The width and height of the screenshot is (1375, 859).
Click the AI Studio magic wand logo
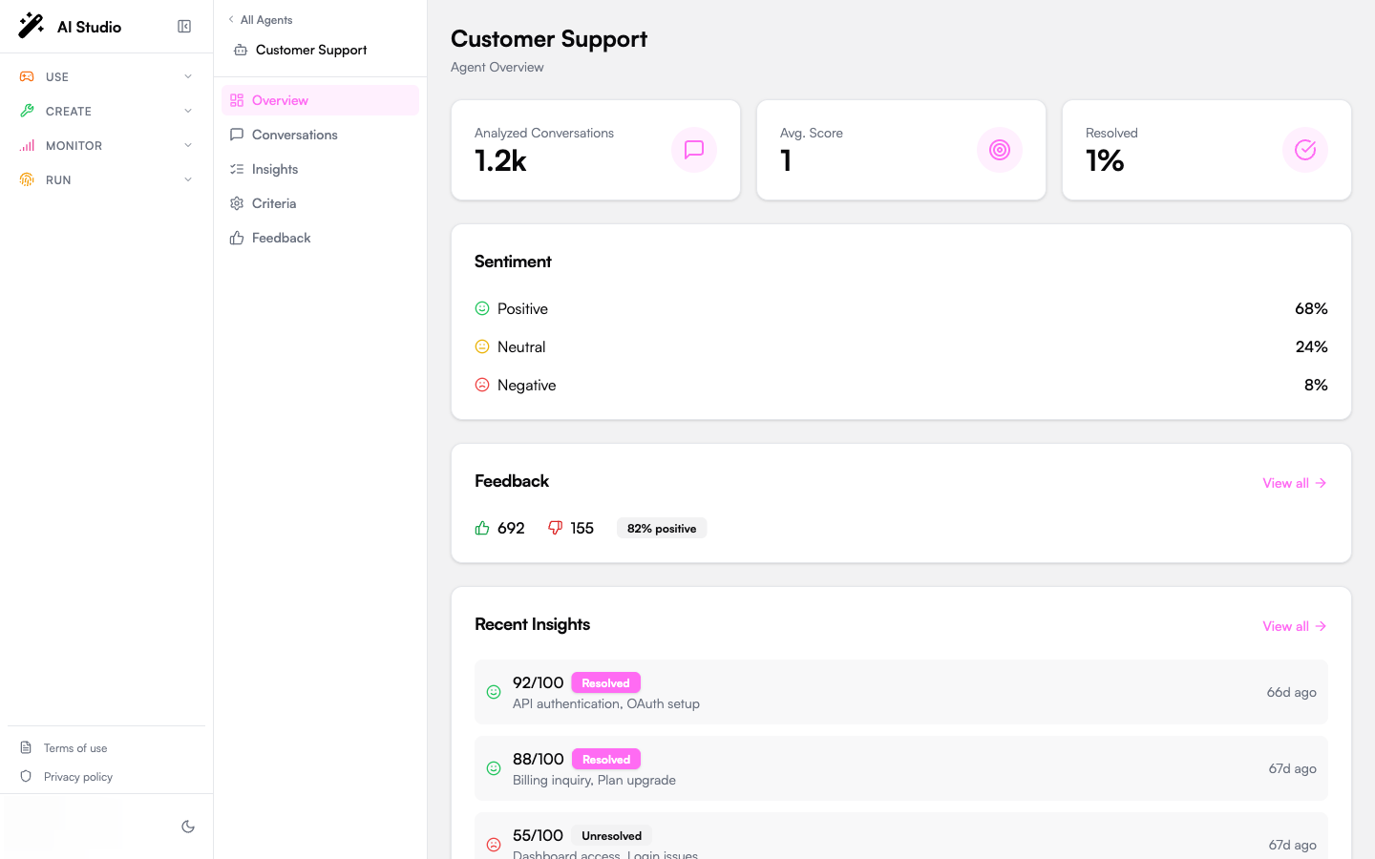pyautogui.click(x=32, y=26)
